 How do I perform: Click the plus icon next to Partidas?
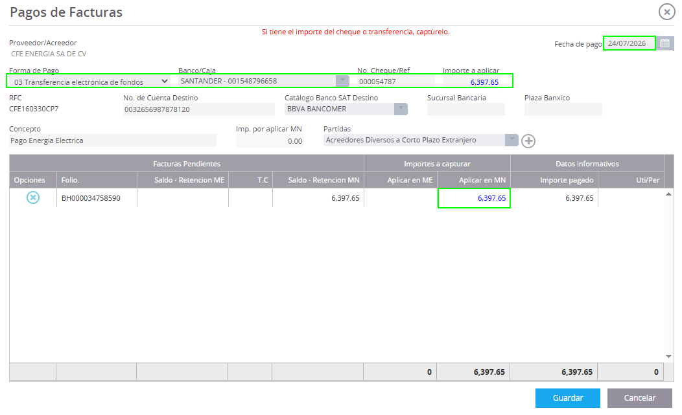(528, 140)
